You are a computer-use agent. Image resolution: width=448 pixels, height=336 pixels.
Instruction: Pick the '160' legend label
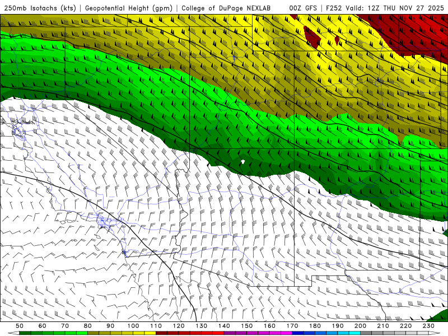(x=269, y=326)
